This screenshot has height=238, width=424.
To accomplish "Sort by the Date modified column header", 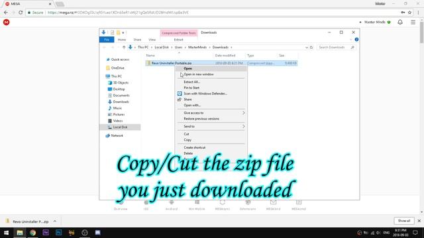I will pyautogui.click(x=225, y=56).
